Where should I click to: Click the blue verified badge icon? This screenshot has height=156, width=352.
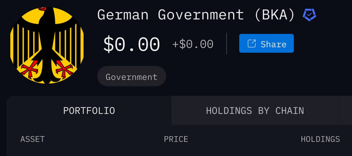pyautogui.click(x=309, y=15)
